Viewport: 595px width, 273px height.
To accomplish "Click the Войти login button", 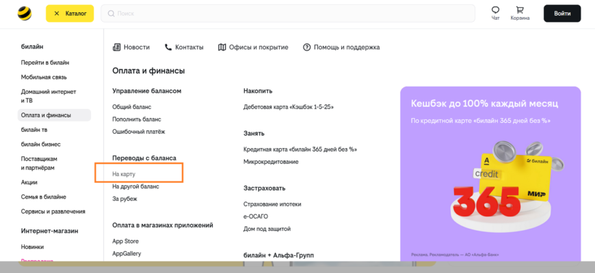I will tap(562, 14).
